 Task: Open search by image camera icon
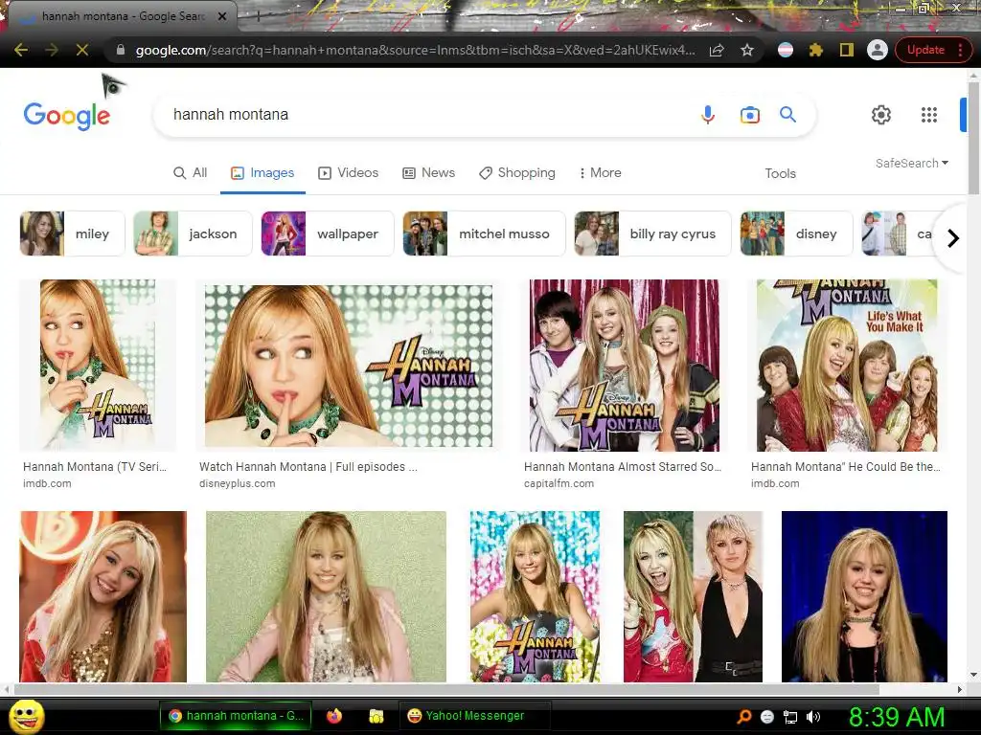click(x=749, y=115)
